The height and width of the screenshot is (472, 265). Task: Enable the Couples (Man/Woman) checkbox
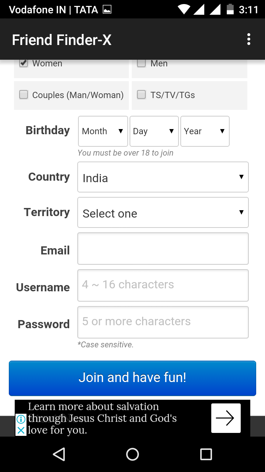24,95
